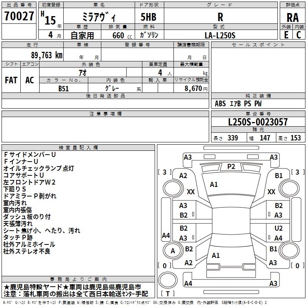
Task: Select the リサイクル預託金 header
Action: pyautogui.click(x=191, y=80)
